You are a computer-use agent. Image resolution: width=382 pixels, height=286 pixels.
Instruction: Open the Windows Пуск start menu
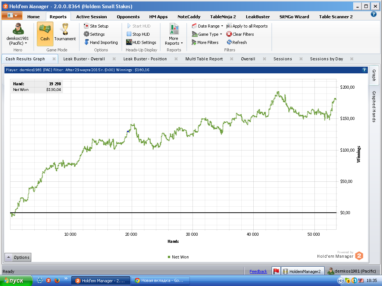[16, 281]
